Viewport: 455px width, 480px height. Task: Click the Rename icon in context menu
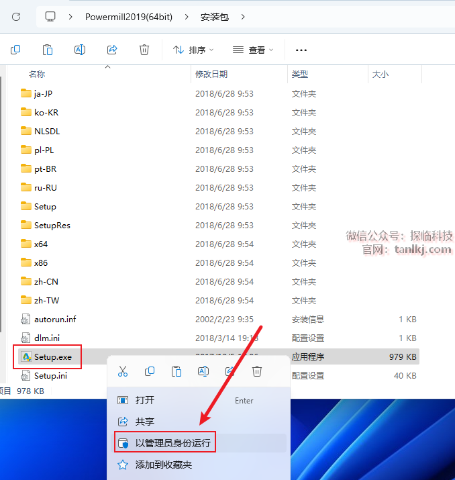pyautogui.click(x=203, y=371)
